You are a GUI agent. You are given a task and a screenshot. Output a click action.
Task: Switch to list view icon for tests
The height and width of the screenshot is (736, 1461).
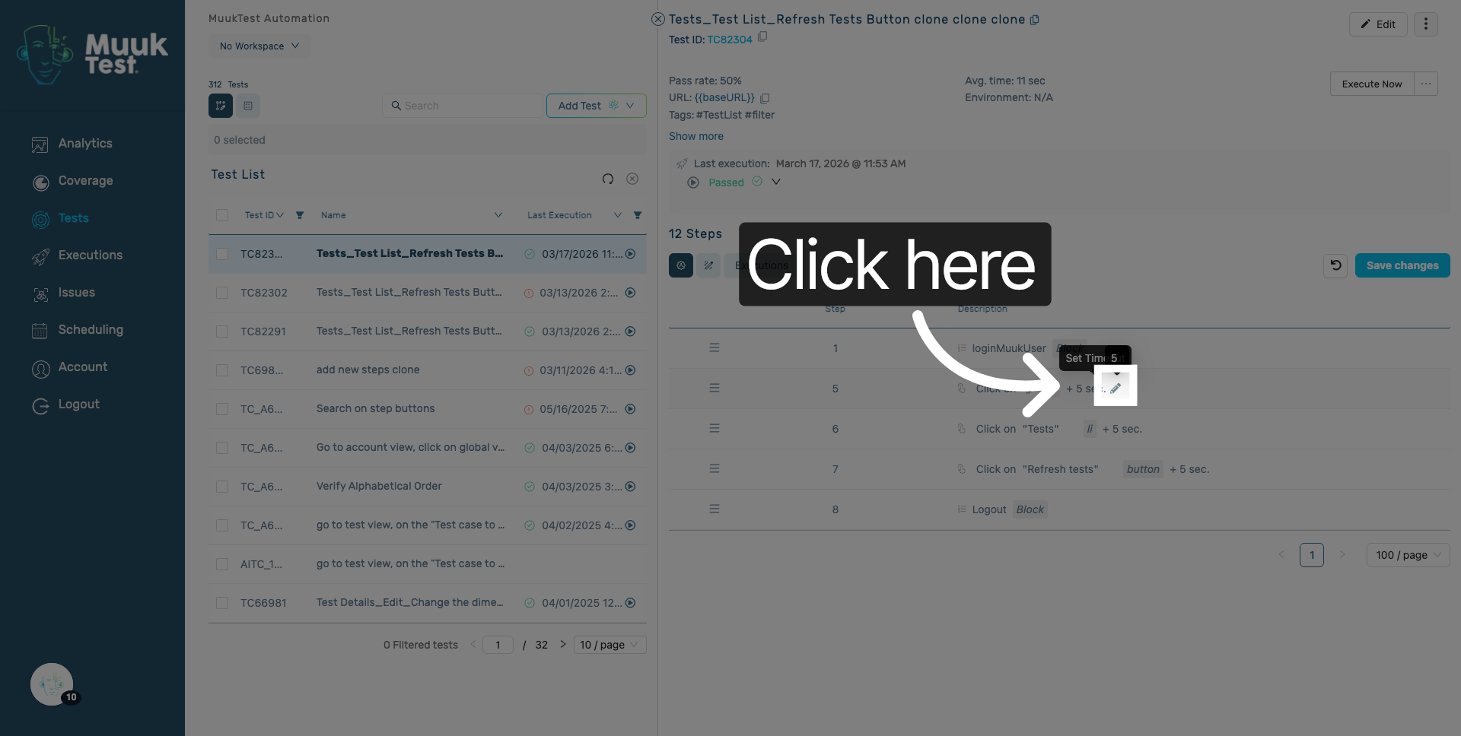tap(248, 106)
